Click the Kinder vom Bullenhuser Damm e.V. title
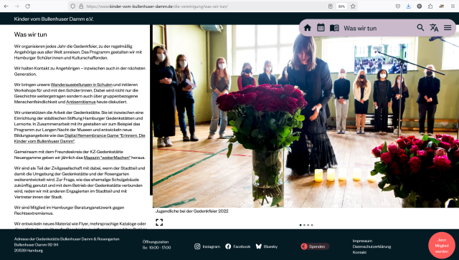This screenshot has width=459, height=260. coord(54,19)
